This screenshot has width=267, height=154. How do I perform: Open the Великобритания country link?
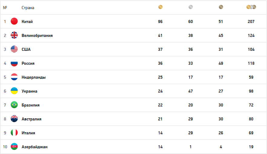[37, 35]
